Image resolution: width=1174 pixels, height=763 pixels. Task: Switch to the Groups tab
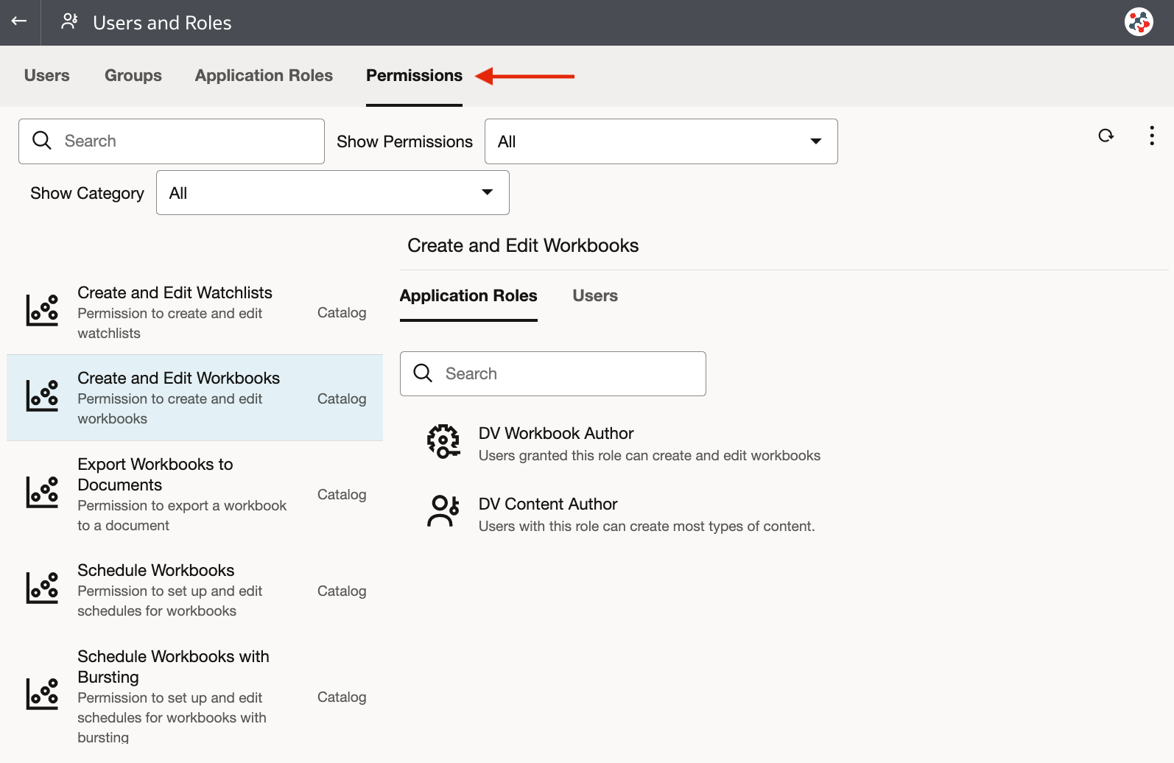[x=133, y=76]
